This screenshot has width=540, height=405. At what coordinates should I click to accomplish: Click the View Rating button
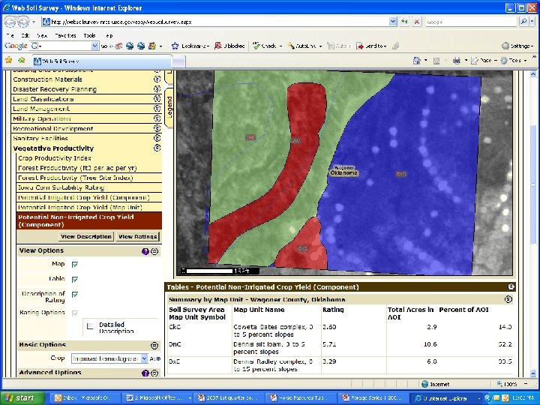(x=138, y=237)
